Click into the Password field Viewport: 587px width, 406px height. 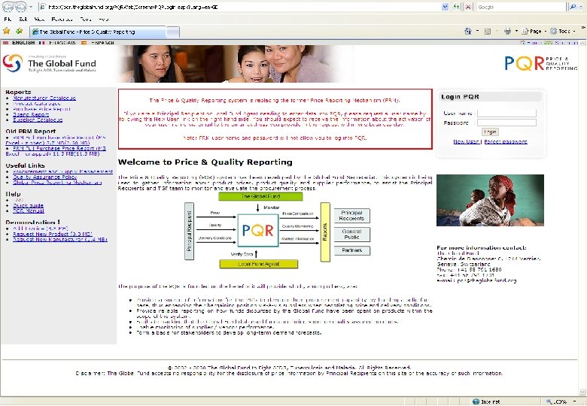point(506,123)
